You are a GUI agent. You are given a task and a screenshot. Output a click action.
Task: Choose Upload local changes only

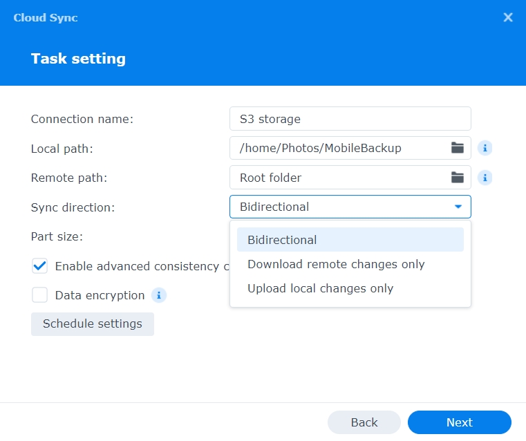click(x=320, y=288)
